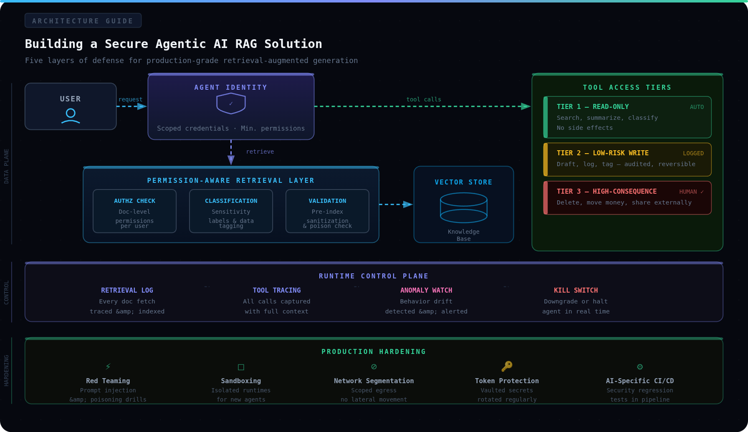Select the Tier 3 High-Consequence card
The image size is (748, 432).
pos(627,198)
